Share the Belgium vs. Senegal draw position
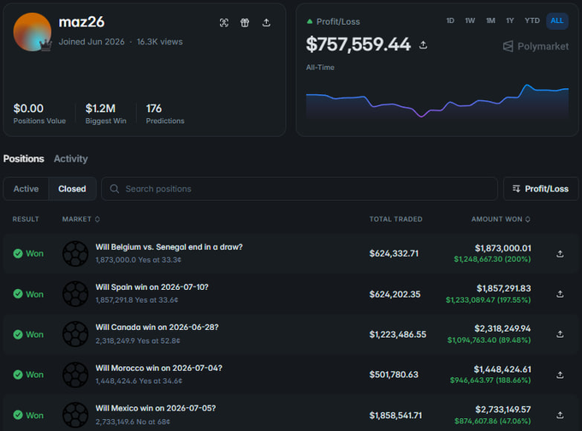 (x=560, y=254)
